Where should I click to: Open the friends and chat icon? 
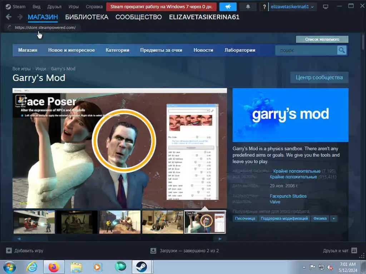point(354,250)
